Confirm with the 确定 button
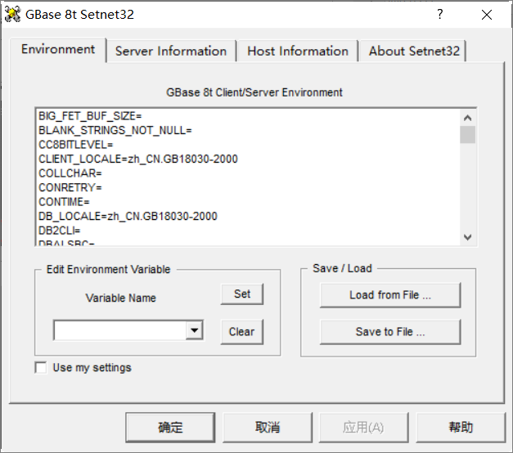This screenshot has height=453, width=513. 170,427
